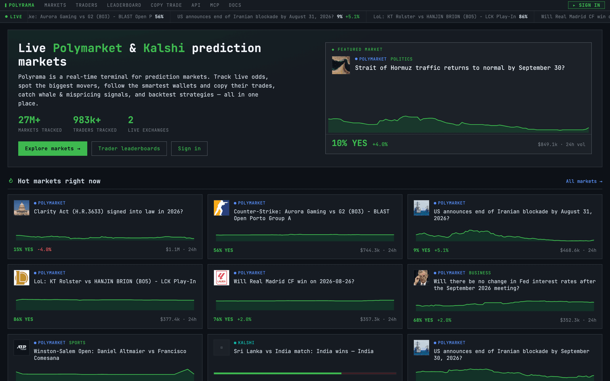Open the Leaderboard nav item
The height and width of the screenshot is (381, 610).
point(124,5)
